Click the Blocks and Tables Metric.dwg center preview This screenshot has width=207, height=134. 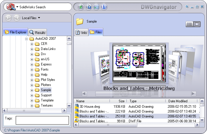tap(139, 63)
